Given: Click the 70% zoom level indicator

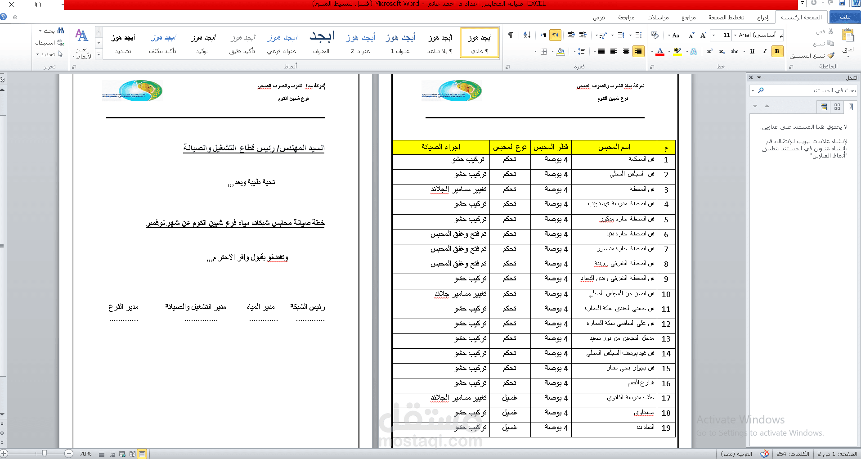Looking at the screenshot, I should [85, 454].
